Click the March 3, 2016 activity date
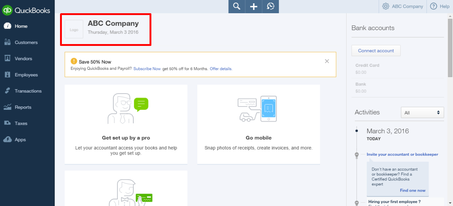 click(388, 131)
